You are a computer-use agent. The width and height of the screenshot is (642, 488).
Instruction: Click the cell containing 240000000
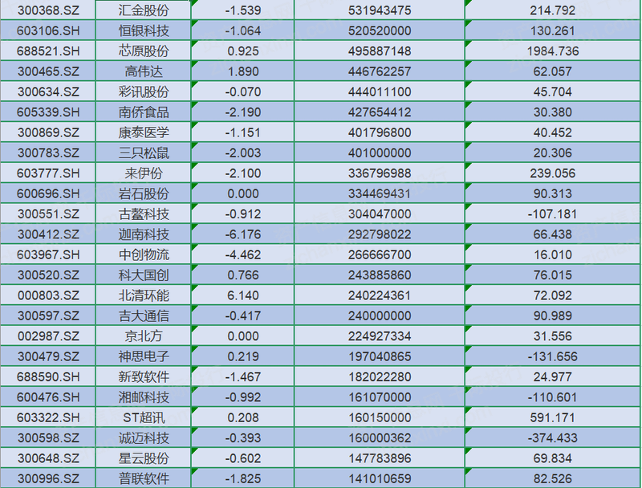pyautogui.click(x=380, y=316)
